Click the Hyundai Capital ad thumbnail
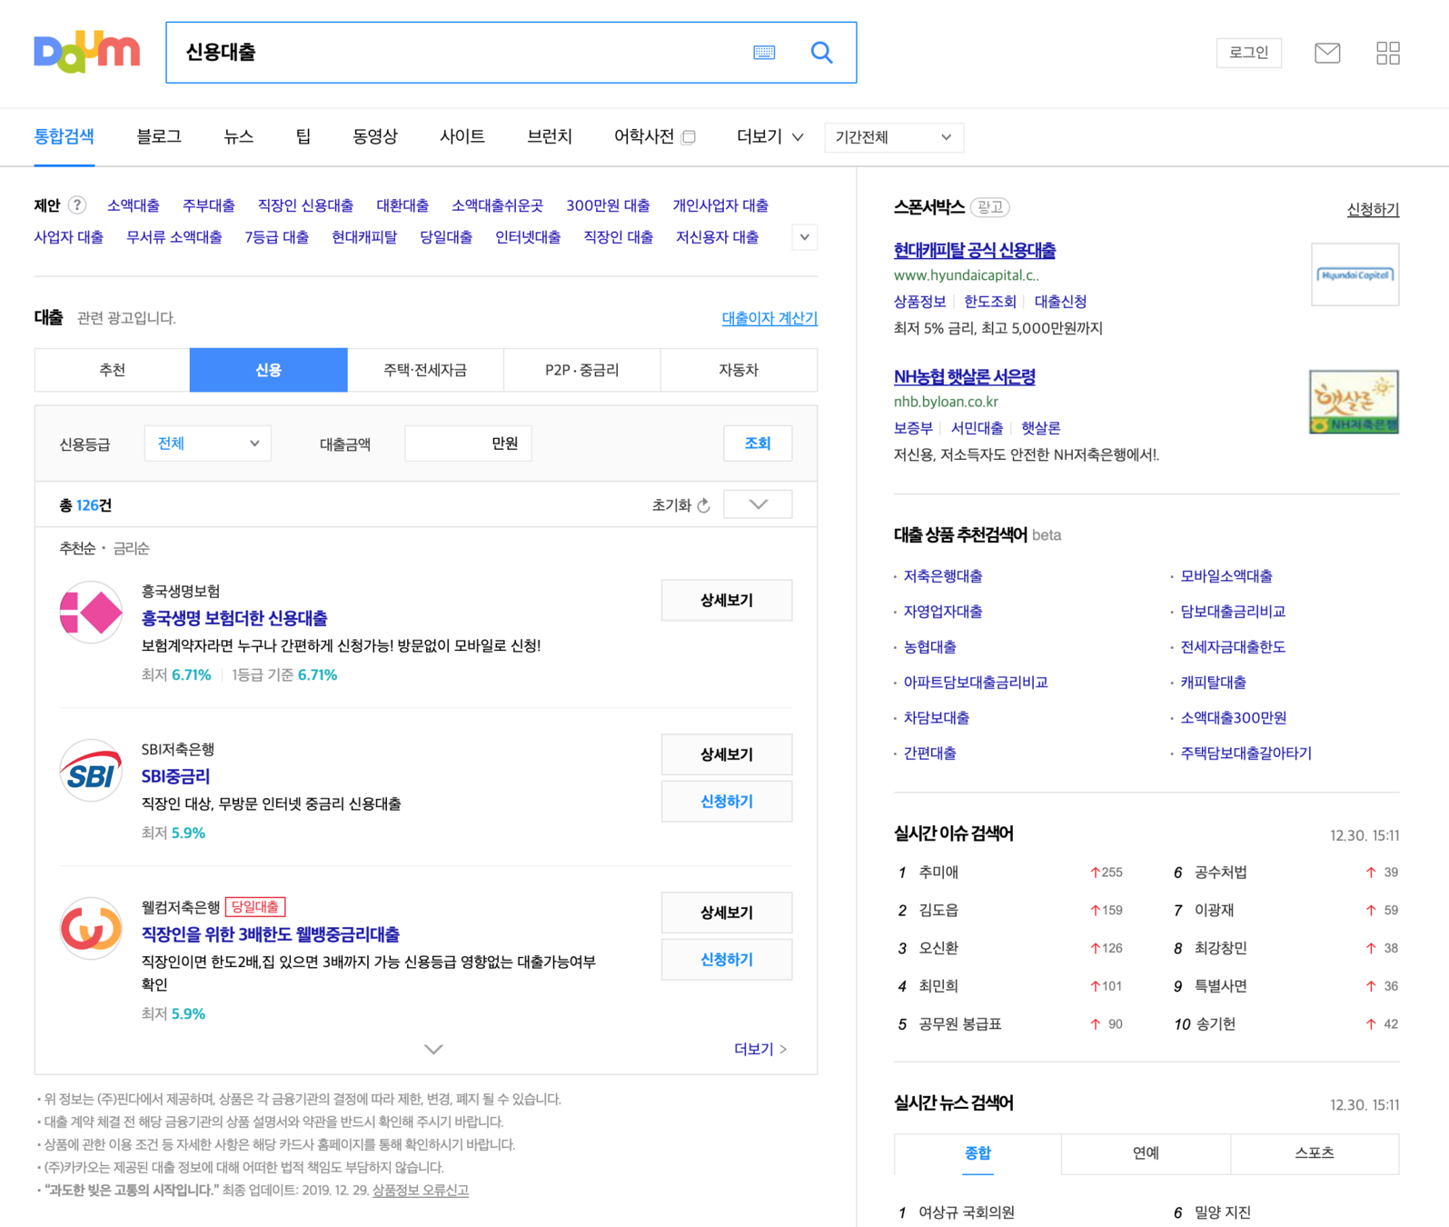The width and height of the screenshot is (1449, 1227). [x=1355, y=274]
